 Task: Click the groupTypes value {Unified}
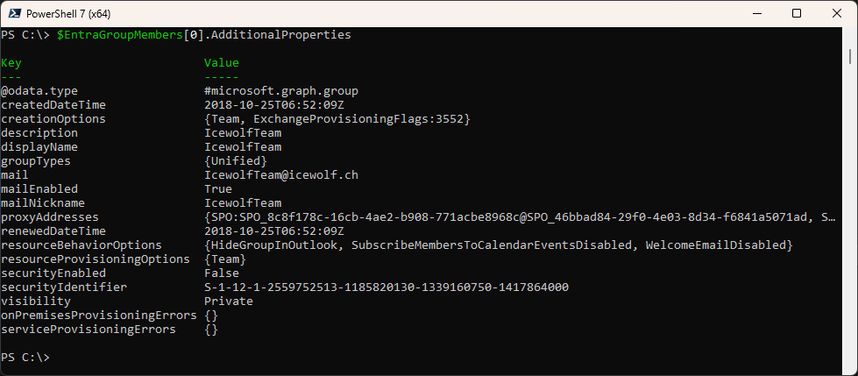pyautogui.click(x=236, y=161)
